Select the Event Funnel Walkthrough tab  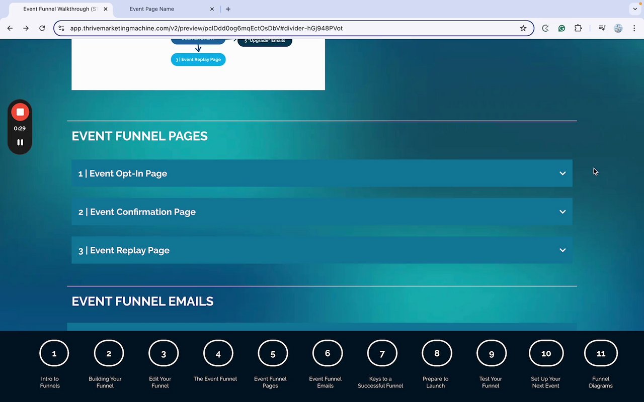[x=60, y=9]
